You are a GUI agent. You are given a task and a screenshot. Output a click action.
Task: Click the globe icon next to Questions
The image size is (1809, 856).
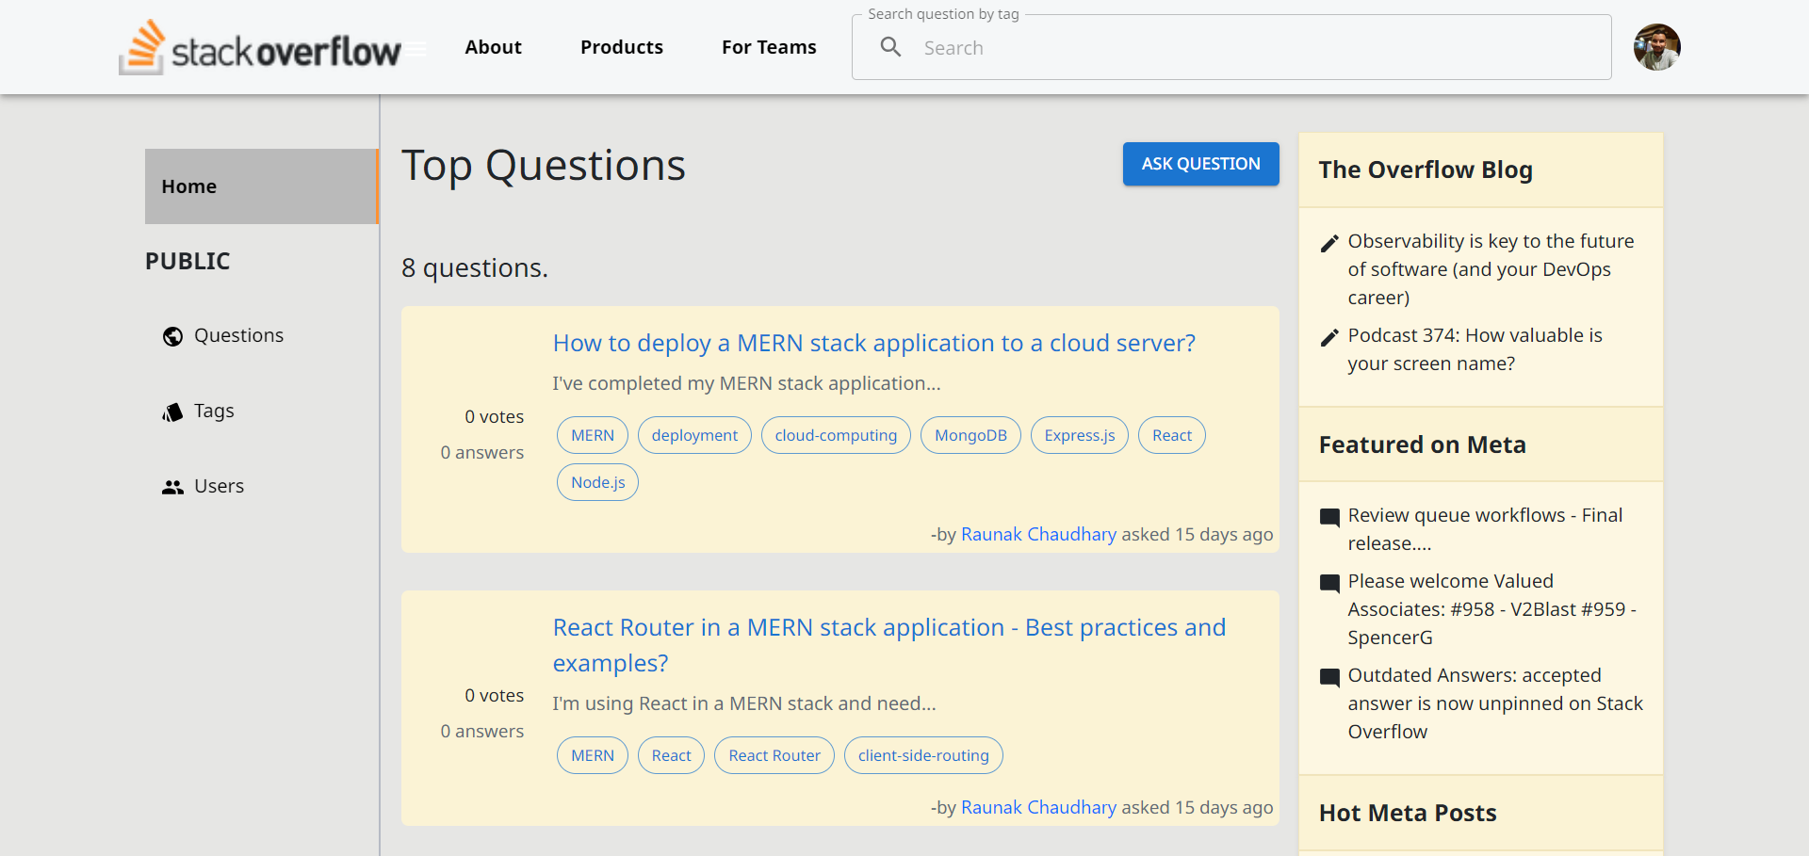click(x=172, y=335)
